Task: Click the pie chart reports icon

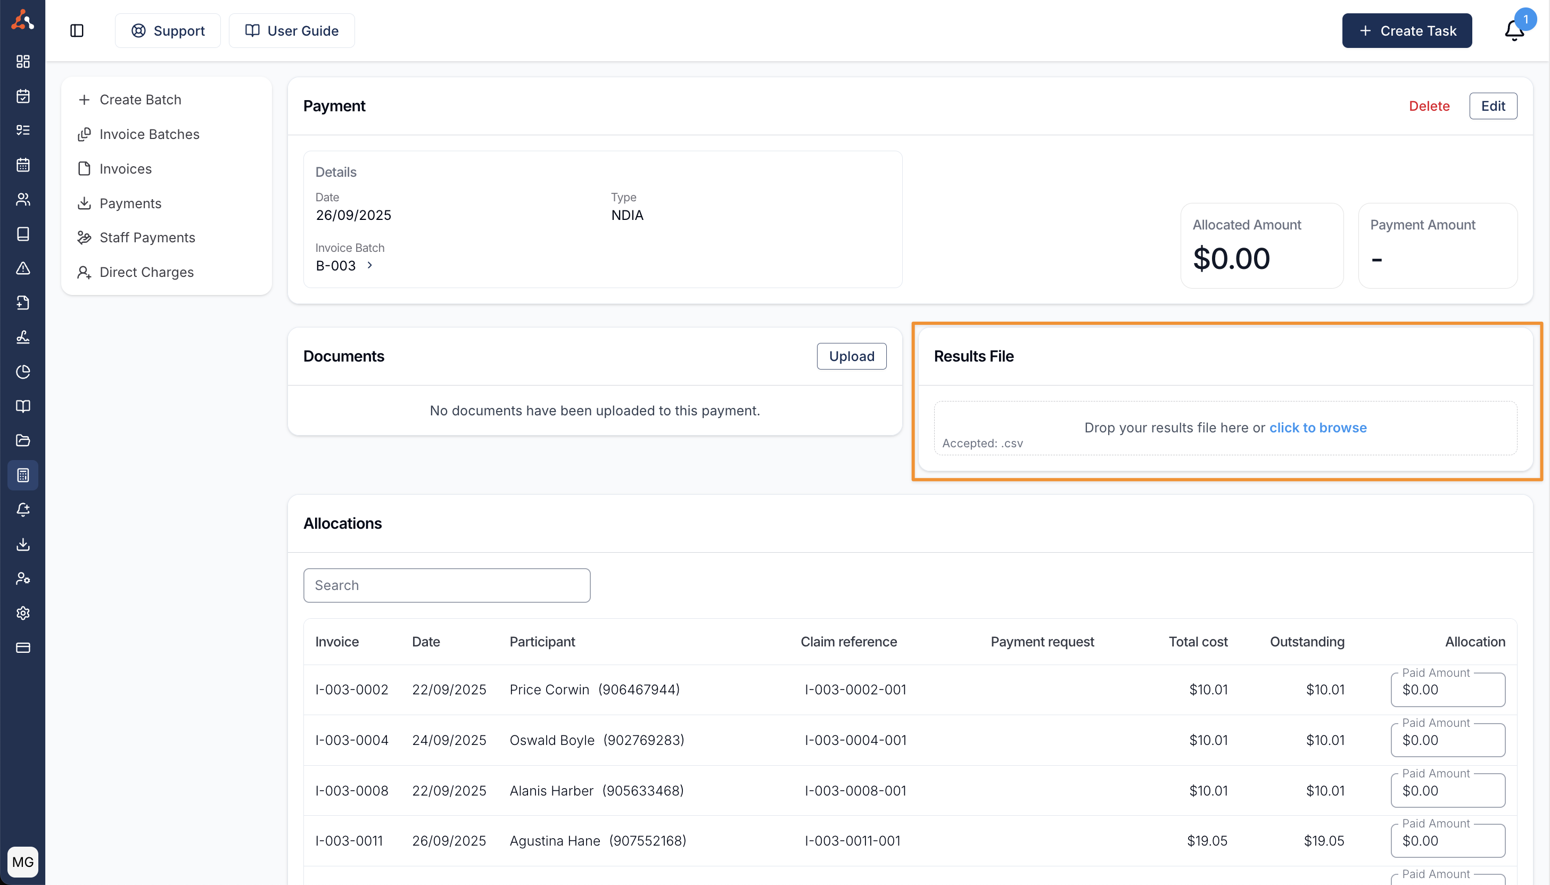Action: (x=23, y=371)
